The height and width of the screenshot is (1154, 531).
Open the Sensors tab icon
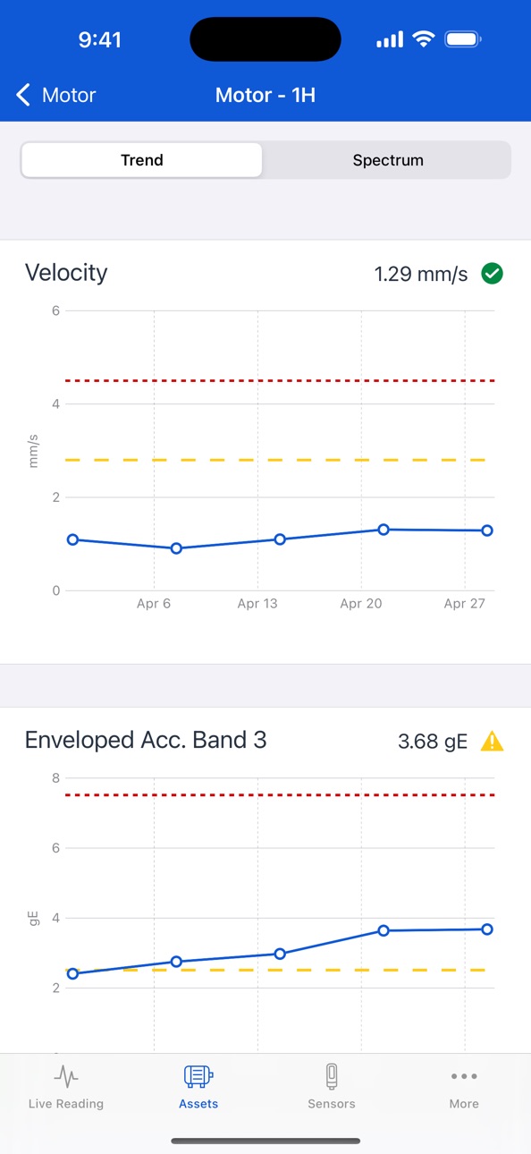point(332,1075)
